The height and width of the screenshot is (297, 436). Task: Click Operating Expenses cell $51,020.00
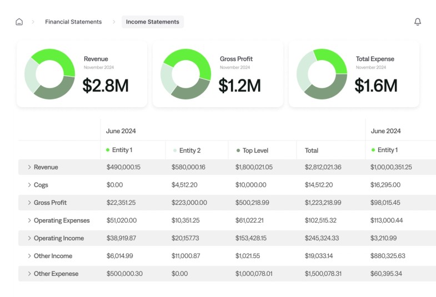(x=122, y=220)
